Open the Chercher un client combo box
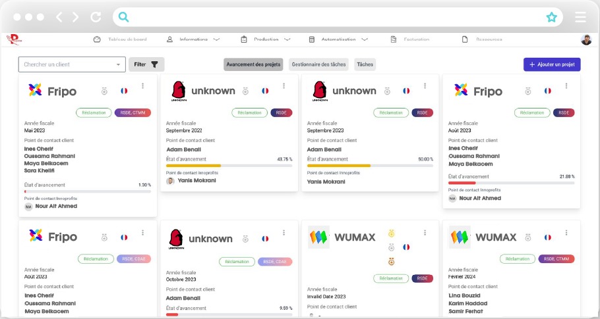This screenshot has height=319, width=600. click(72, 64)
